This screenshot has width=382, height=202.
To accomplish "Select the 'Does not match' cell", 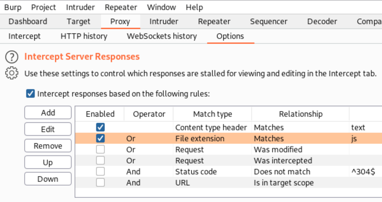I will [301, 172].
